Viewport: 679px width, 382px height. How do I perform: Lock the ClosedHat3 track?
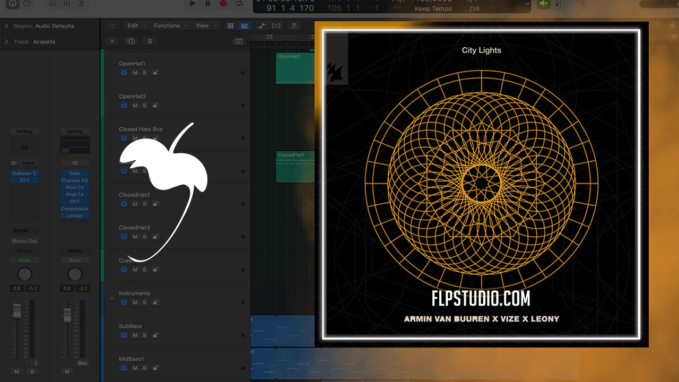tap(155, 237)
